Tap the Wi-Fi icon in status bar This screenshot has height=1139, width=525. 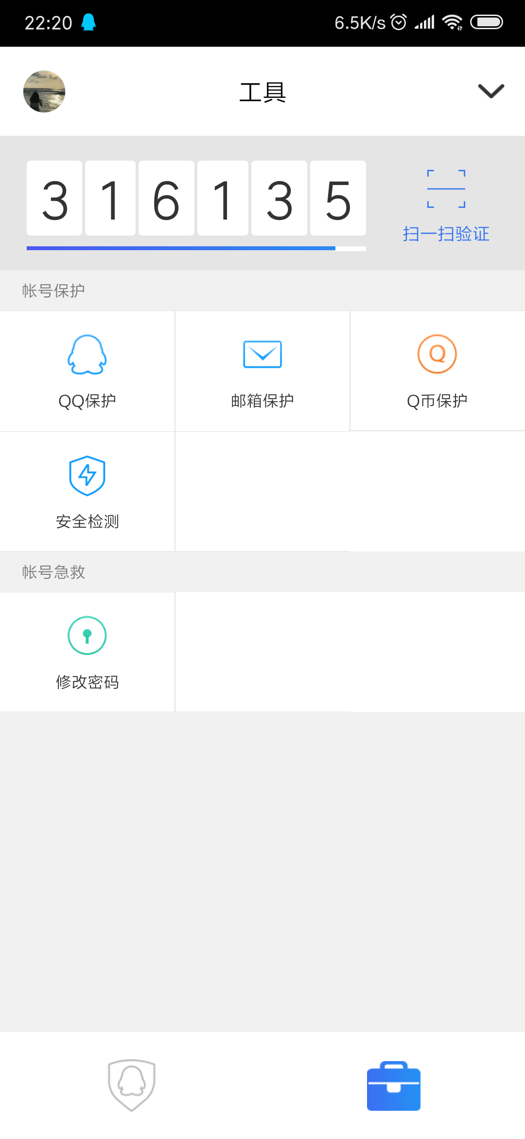(452, 22)
